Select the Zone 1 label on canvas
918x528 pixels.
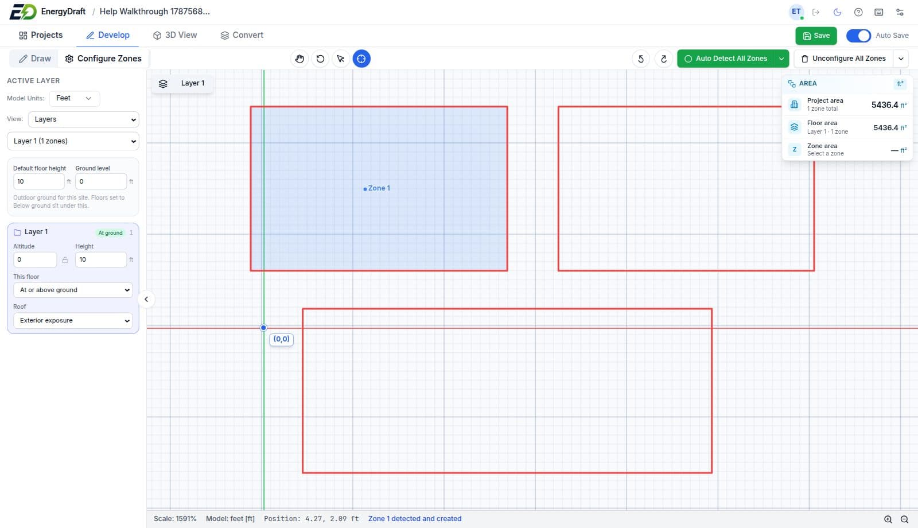379,188
